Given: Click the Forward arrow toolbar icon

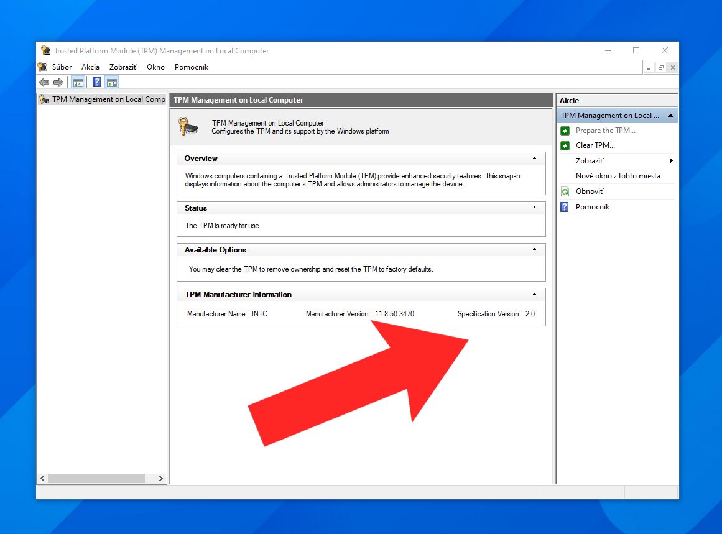Looking at the screenshot, I should tap(58, 83).
